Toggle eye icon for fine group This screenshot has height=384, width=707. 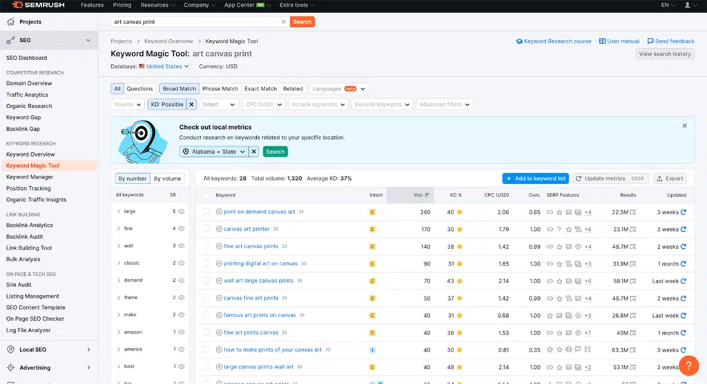(x=182, y=228)
